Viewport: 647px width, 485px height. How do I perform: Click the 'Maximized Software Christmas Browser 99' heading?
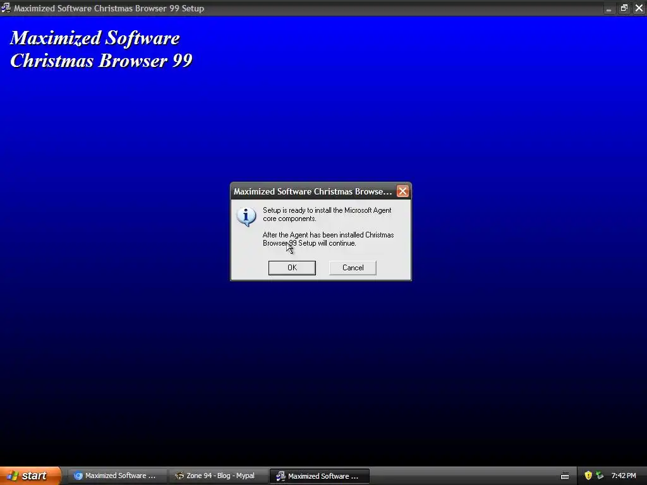tap(101, 49)
